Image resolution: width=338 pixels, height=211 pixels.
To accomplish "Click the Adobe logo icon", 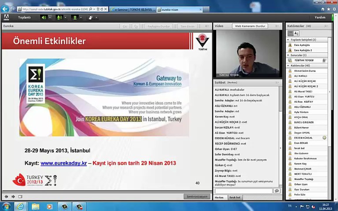I will tap(6, 18).
